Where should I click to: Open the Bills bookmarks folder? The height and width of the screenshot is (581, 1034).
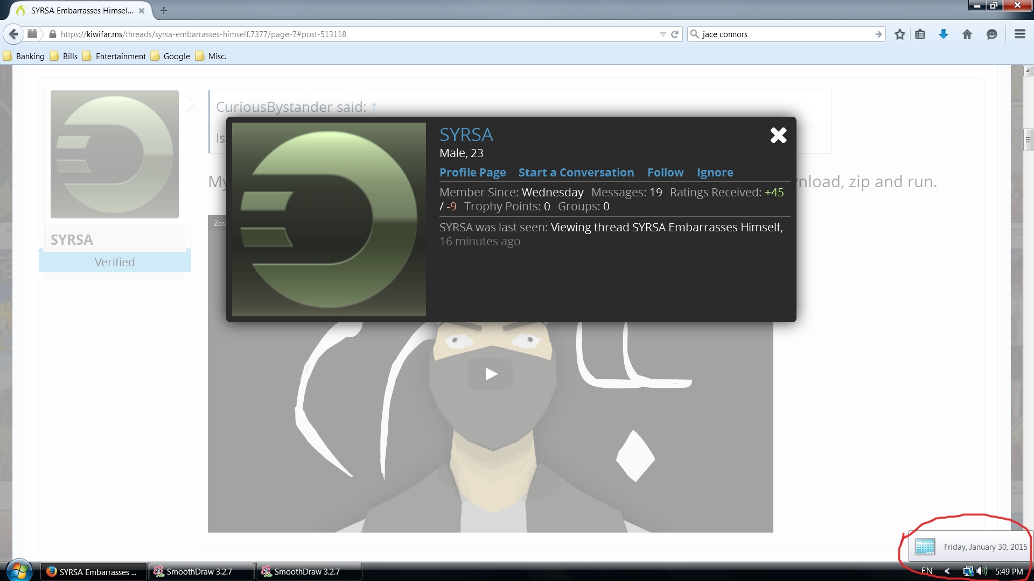point(64,56)
